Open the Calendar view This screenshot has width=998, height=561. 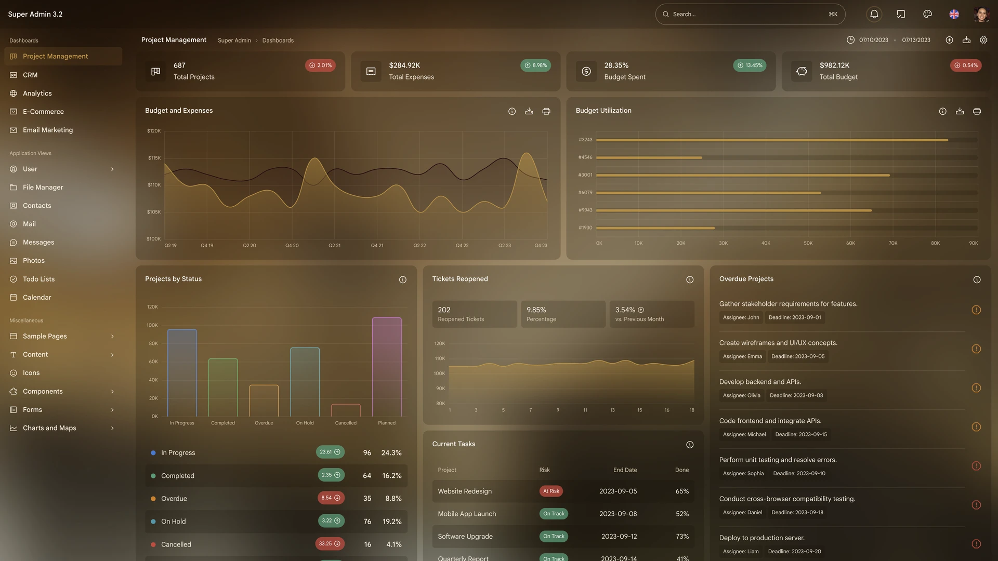tap(63, 297)
